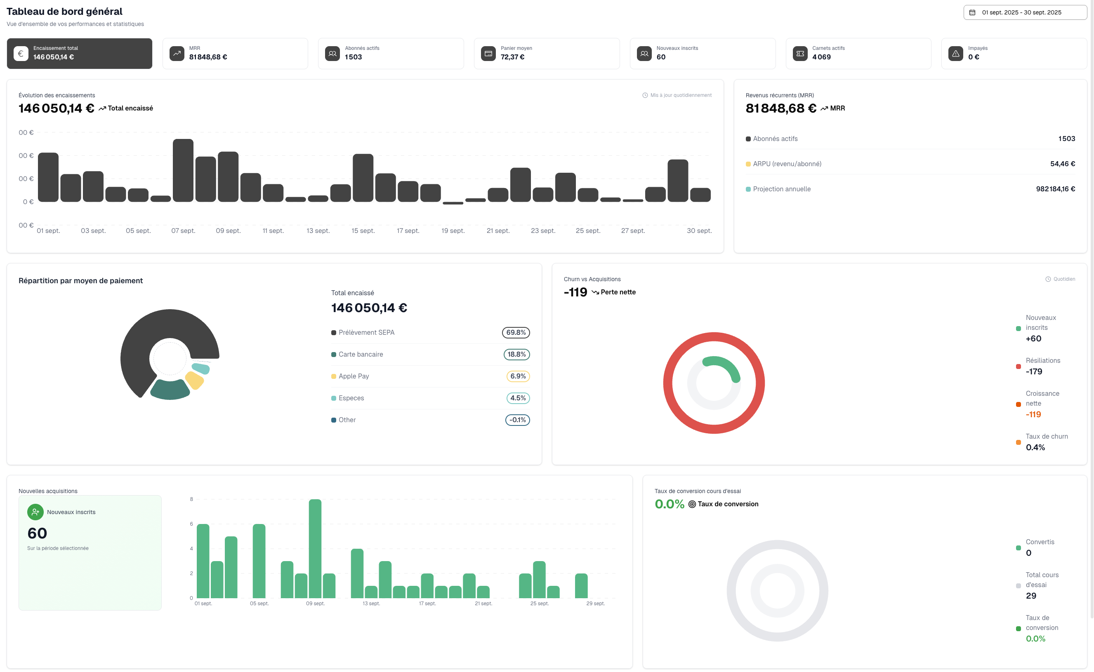Click the tallest green bar at 09 sept.
The image size is (1094, 672).
pos(315,548)
